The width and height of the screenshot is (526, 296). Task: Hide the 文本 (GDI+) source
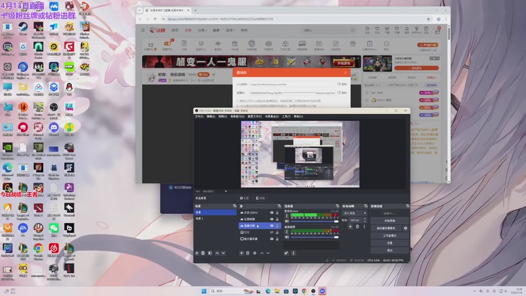tap(272, 212)
